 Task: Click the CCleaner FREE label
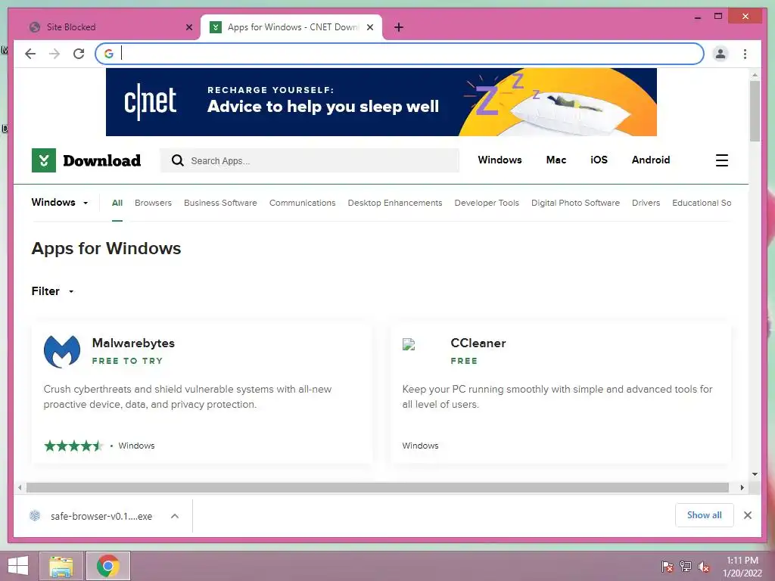pyautogui.click(x=464, y=361)
